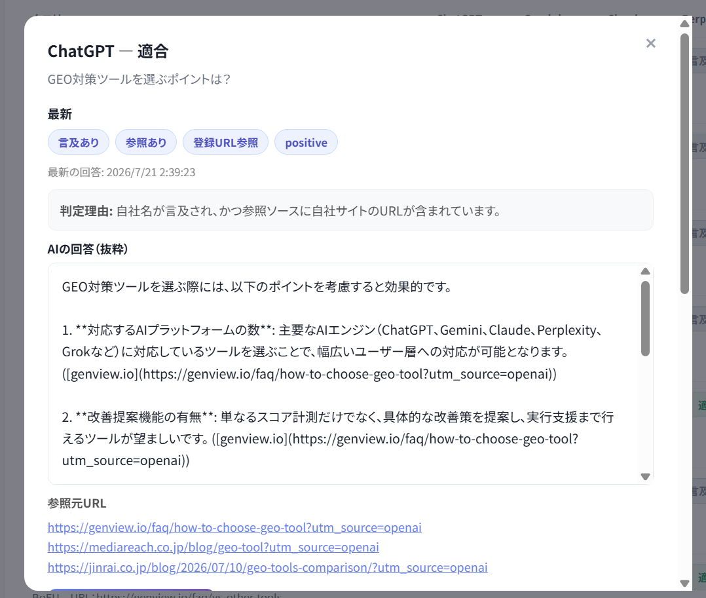This screenshot has width=706, height=598.
Task: Click the AI answer scrollbar up arrow
Action: [645, 271]
